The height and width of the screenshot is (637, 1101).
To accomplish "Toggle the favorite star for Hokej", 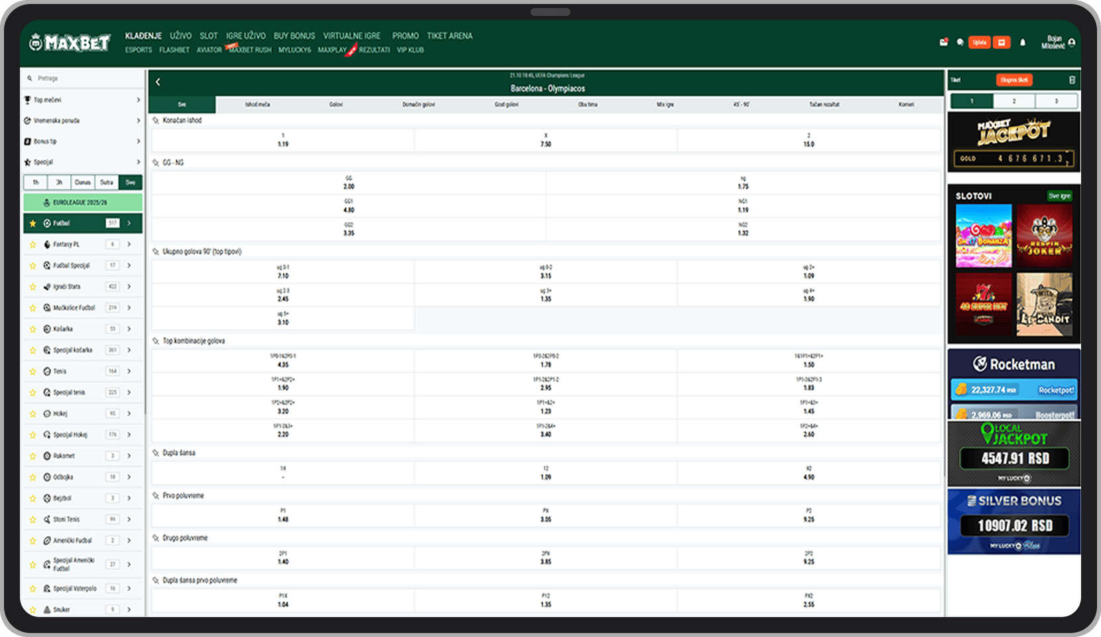I will 32,413.
